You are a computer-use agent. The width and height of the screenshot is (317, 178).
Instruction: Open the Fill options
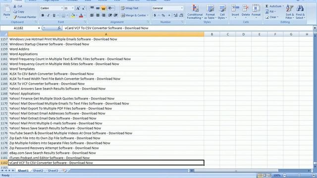270,12
